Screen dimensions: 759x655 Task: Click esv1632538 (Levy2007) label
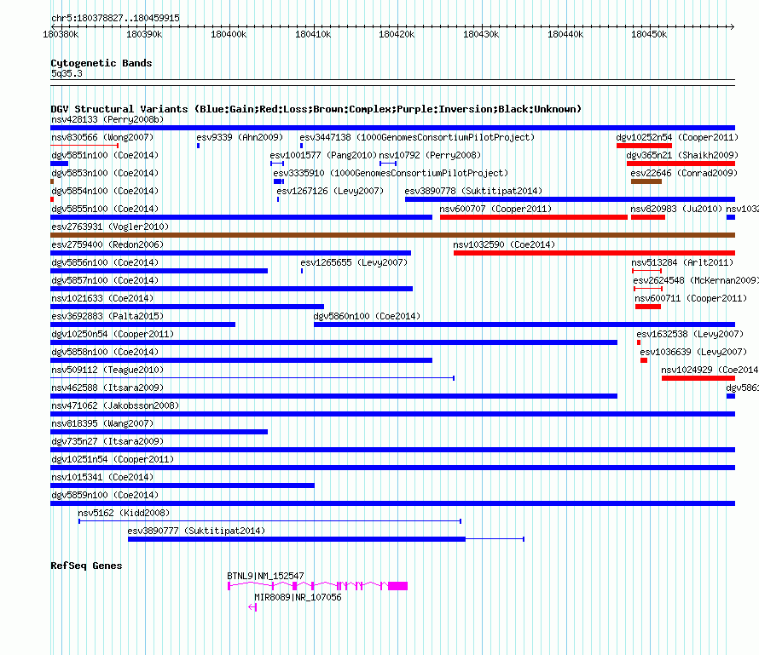coord(690,334)
